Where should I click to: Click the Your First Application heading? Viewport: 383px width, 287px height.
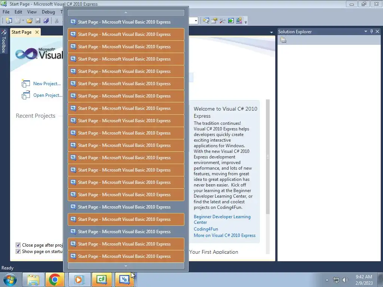coord(214,252)
